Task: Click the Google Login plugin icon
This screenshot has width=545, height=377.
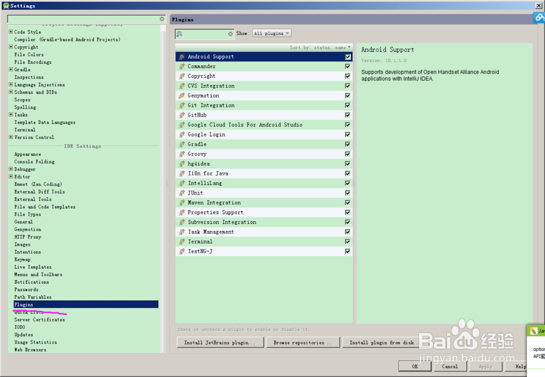Action: coord(181,135)
